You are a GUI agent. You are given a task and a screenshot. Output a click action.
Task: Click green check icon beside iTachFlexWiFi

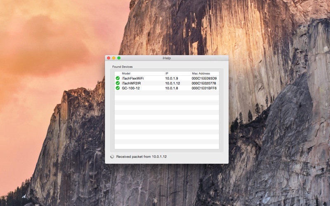coord(118,78)
